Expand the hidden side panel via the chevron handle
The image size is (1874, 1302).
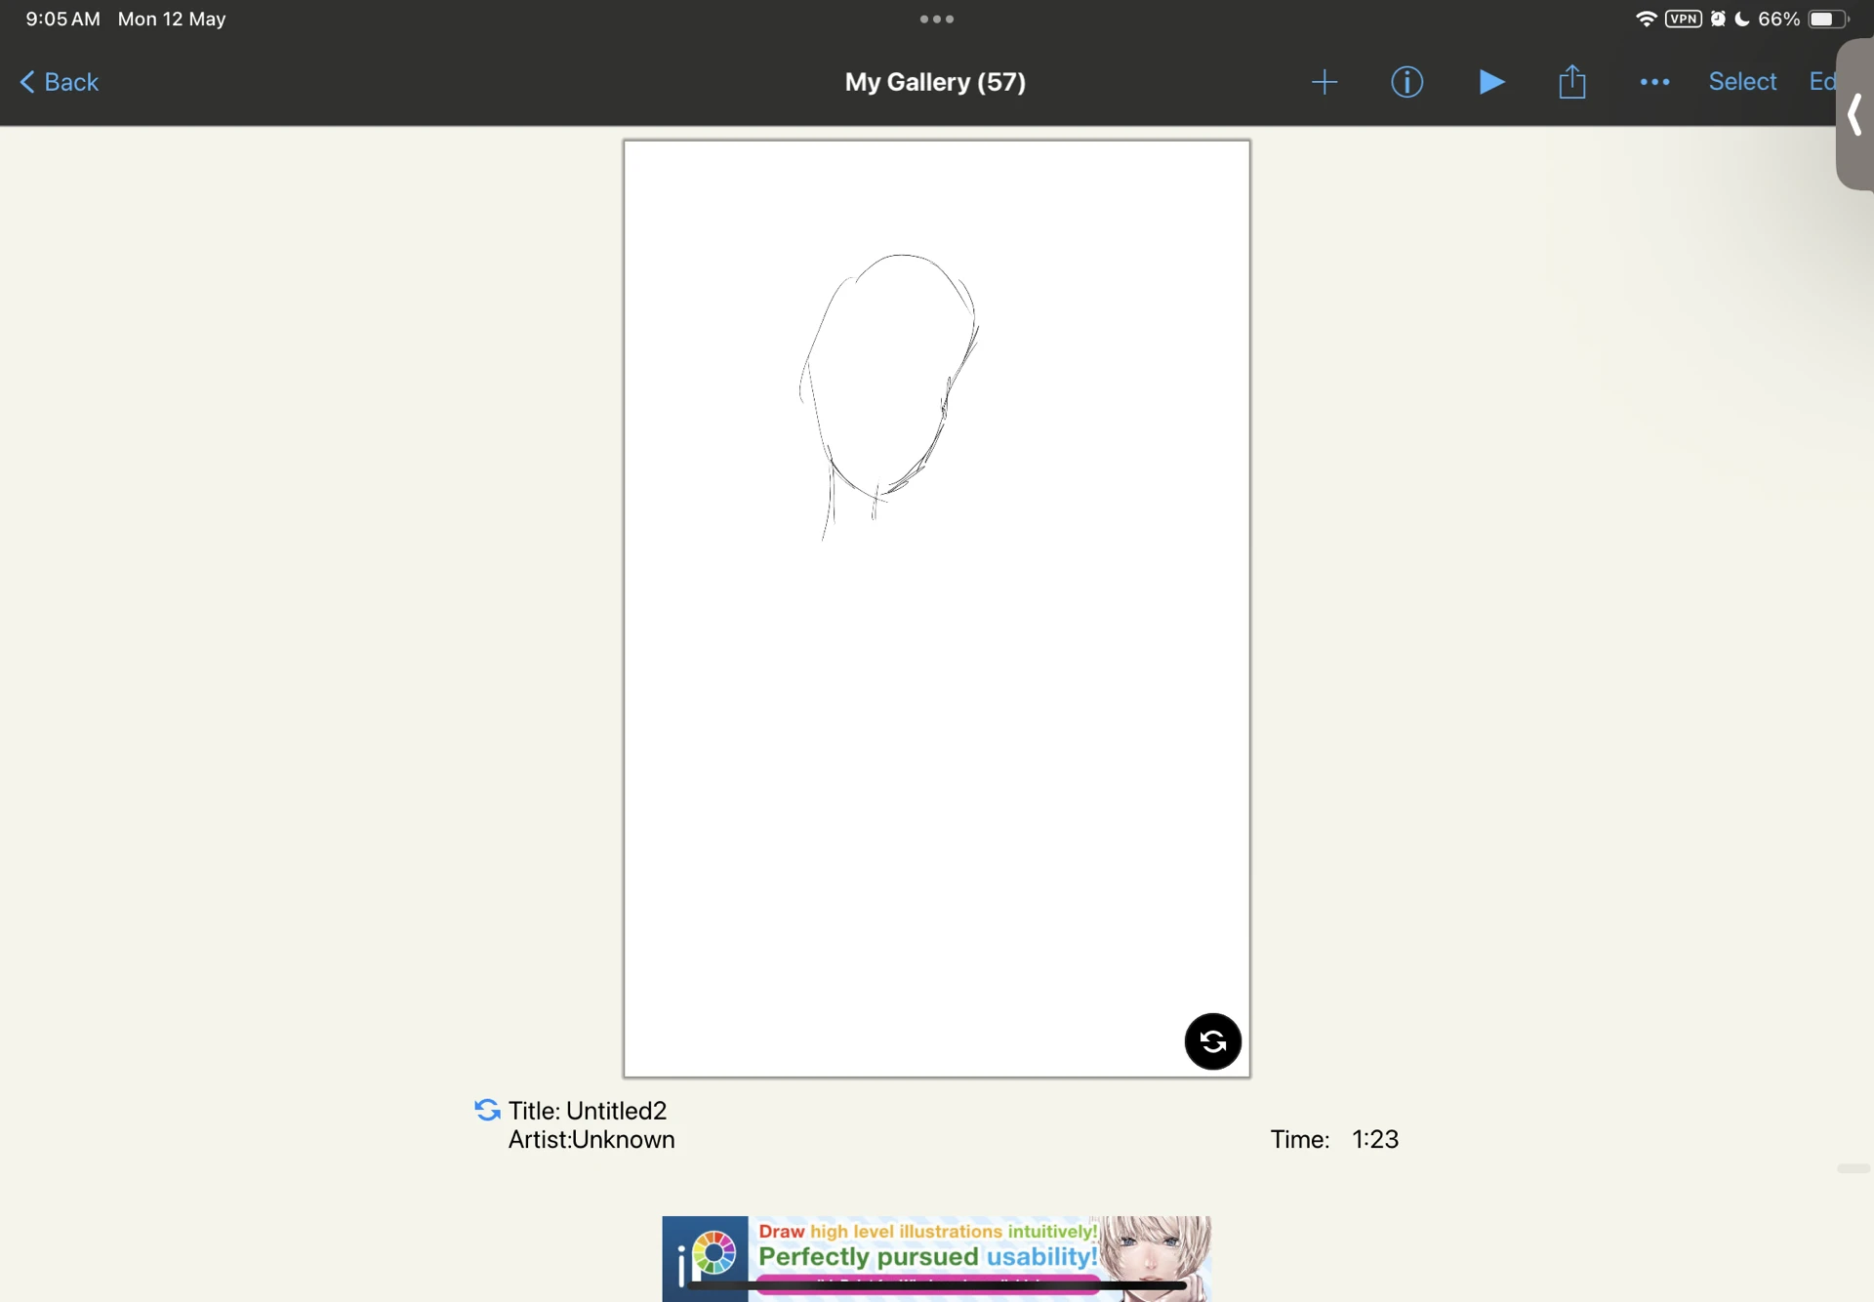[1854, 115]
